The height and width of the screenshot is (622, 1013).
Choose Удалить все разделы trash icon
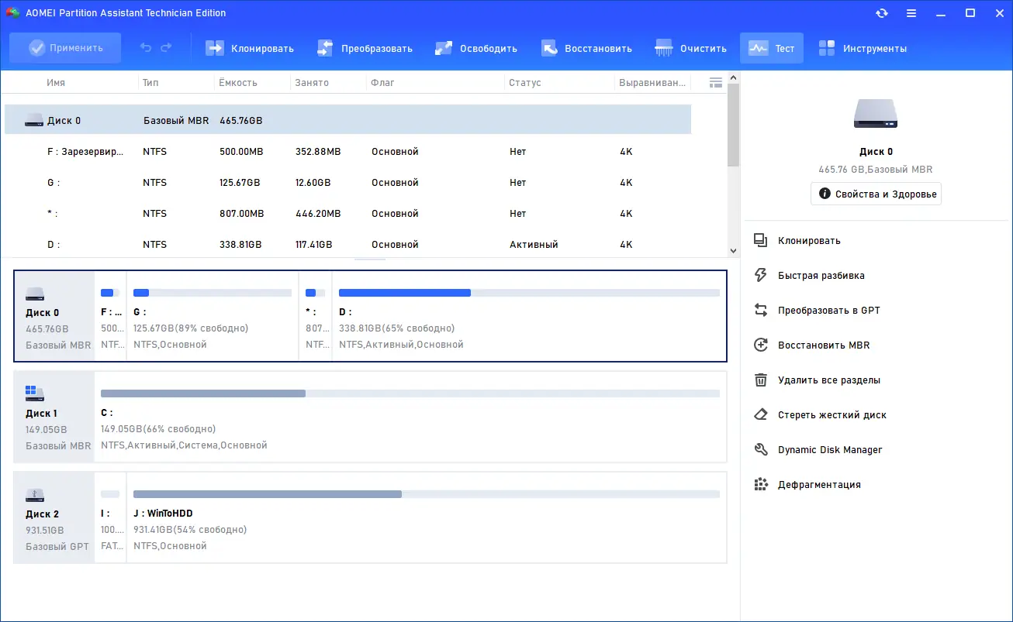[761, 380]
